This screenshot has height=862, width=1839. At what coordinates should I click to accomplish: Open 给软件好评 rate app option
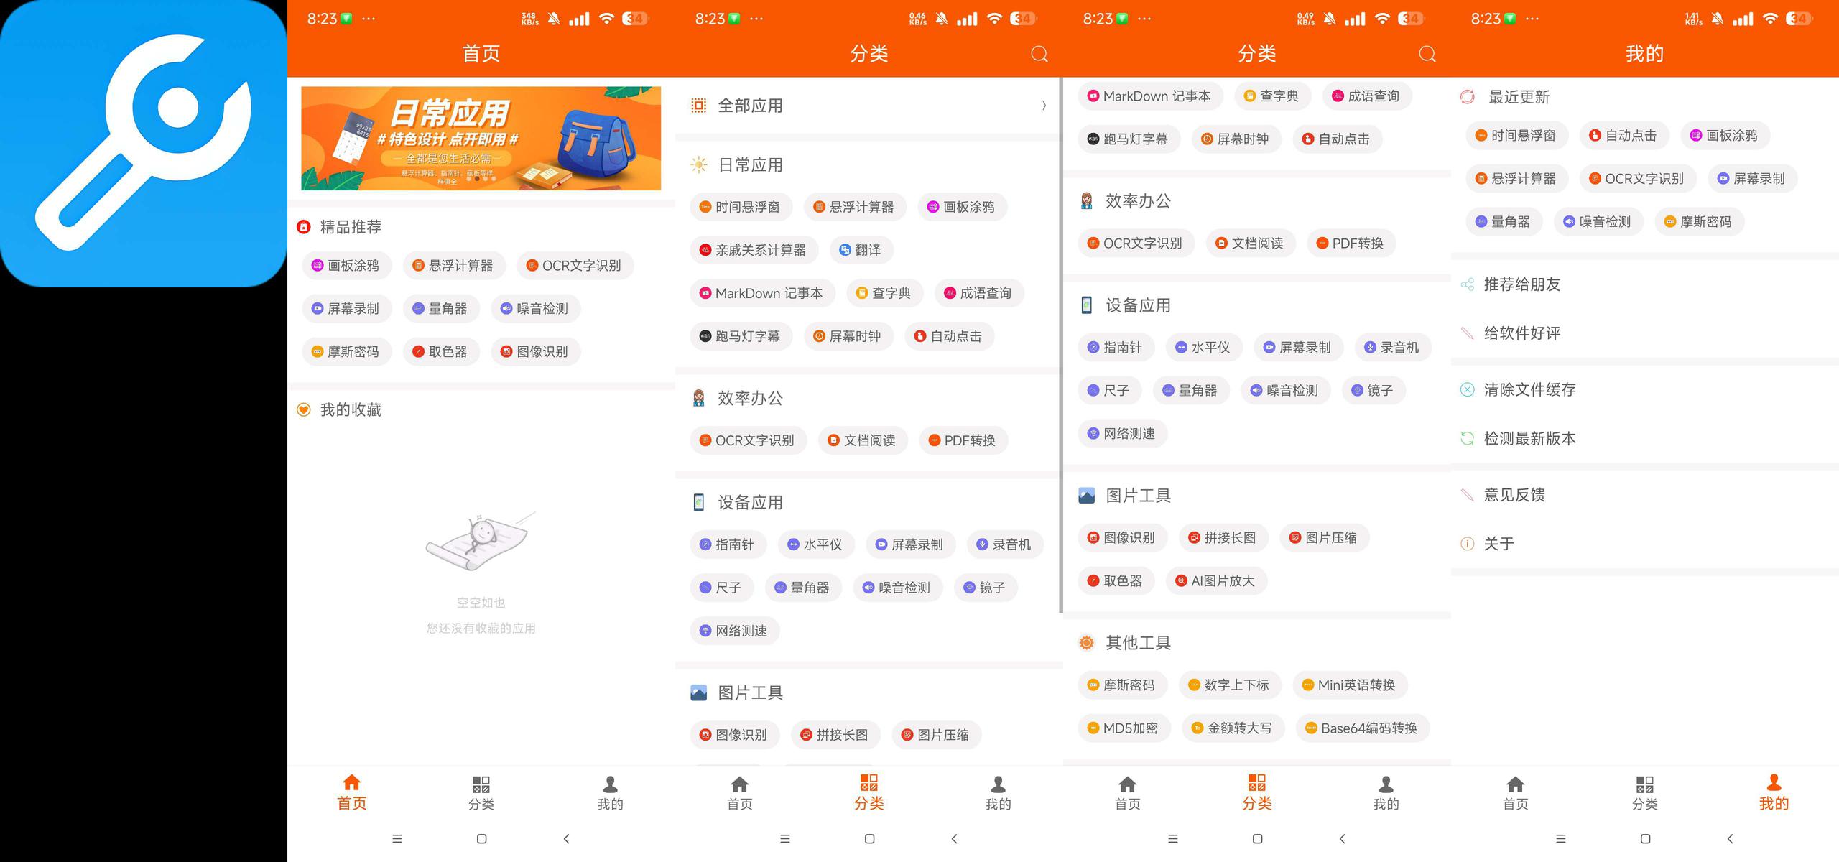[x=1521, y=333]
